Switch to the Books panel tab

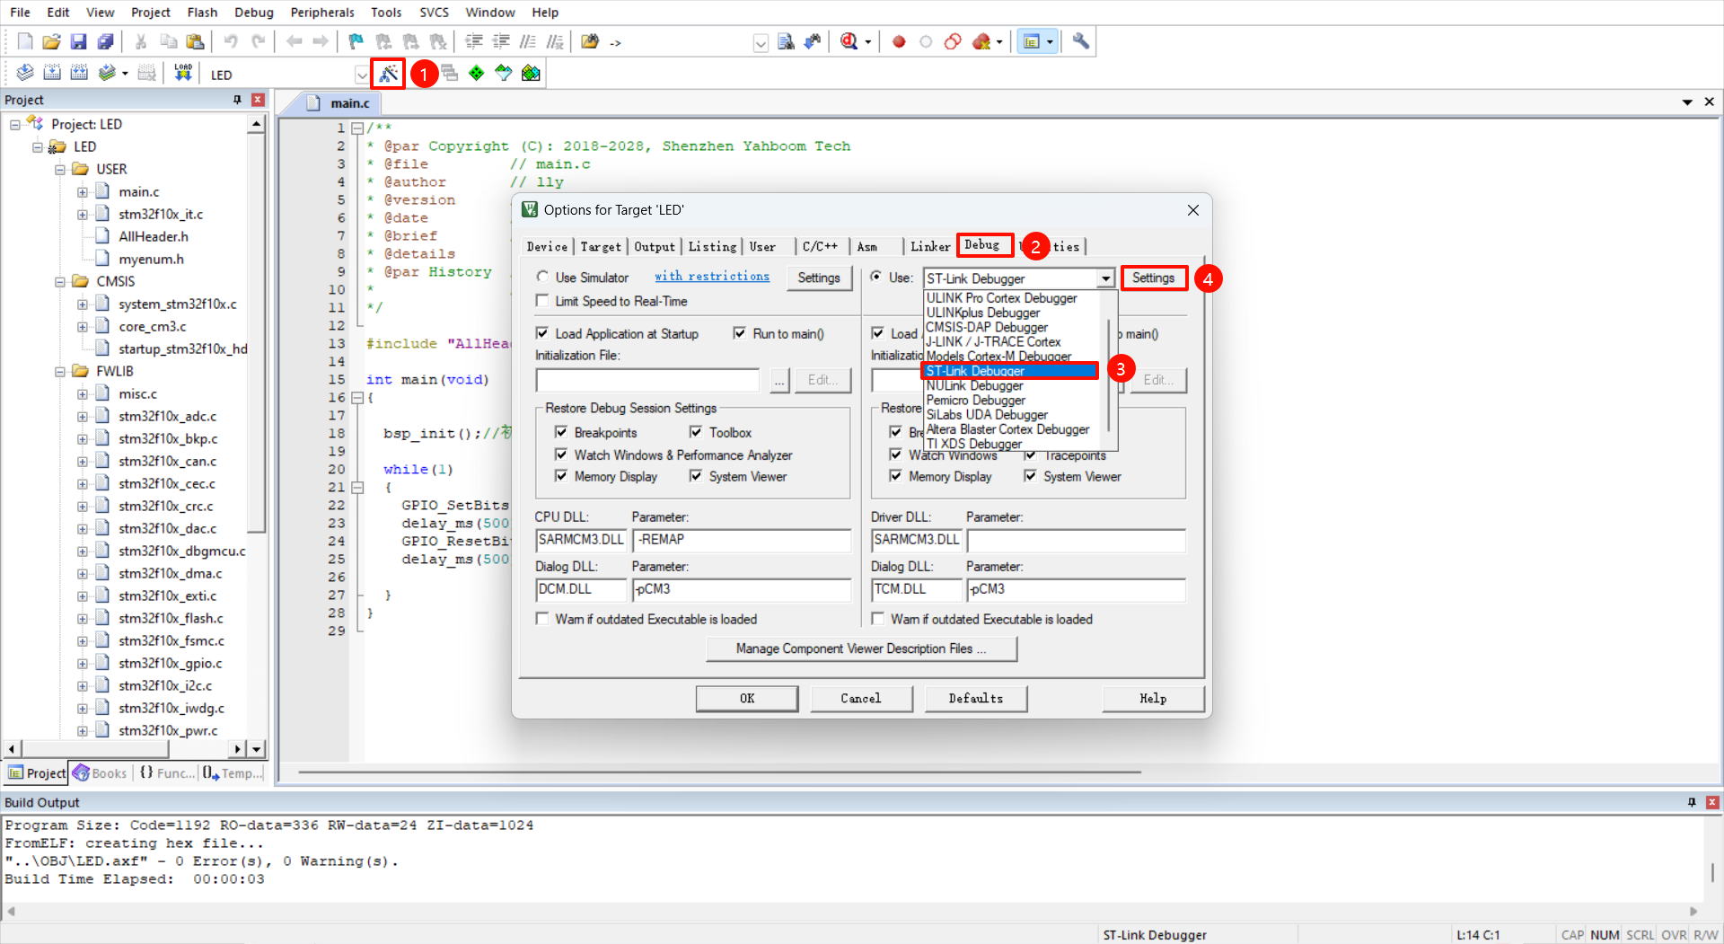point(101,772)
